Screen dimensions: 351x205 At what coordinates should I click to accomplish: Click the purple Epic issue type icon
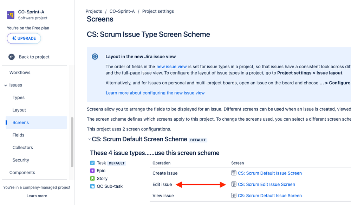(x=92, y=171)
